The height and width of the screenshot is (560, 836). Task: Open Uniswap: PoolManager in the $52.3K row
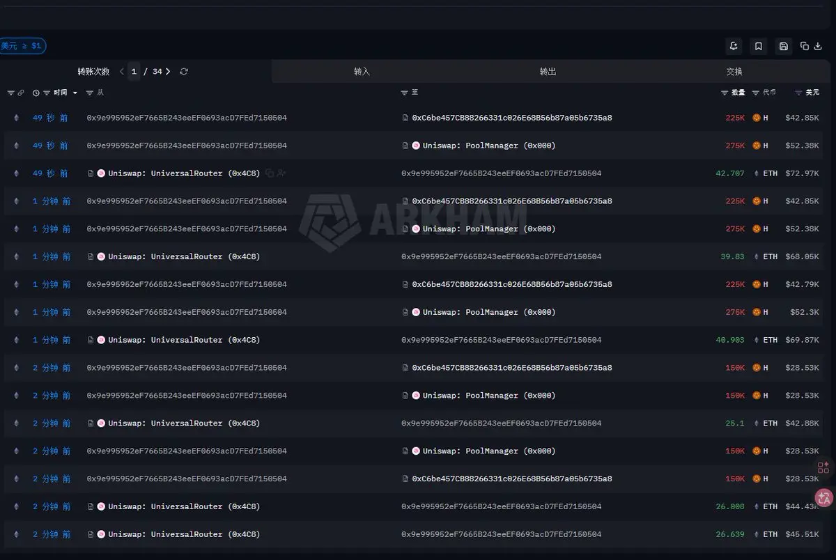(x=489, y=313)
